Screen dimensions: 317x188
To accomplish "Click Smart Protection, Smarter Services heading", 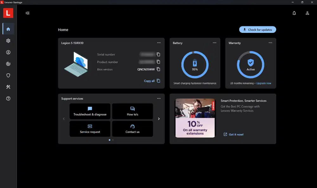I will (x=243, y=101).
